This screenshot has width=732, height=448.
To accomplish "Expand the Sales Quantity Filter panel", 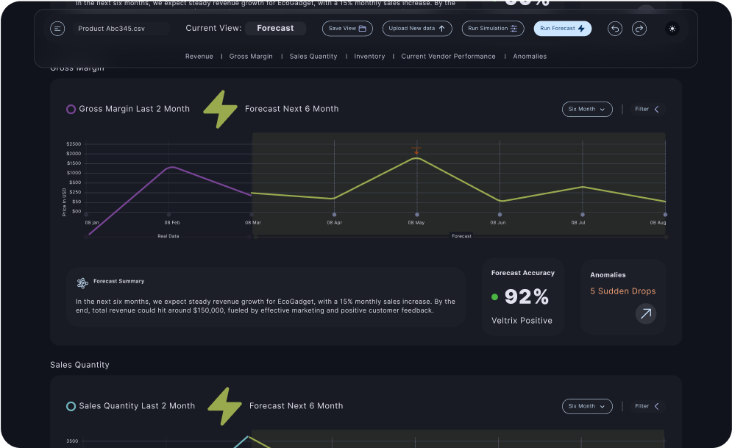I will coord(647,407).
